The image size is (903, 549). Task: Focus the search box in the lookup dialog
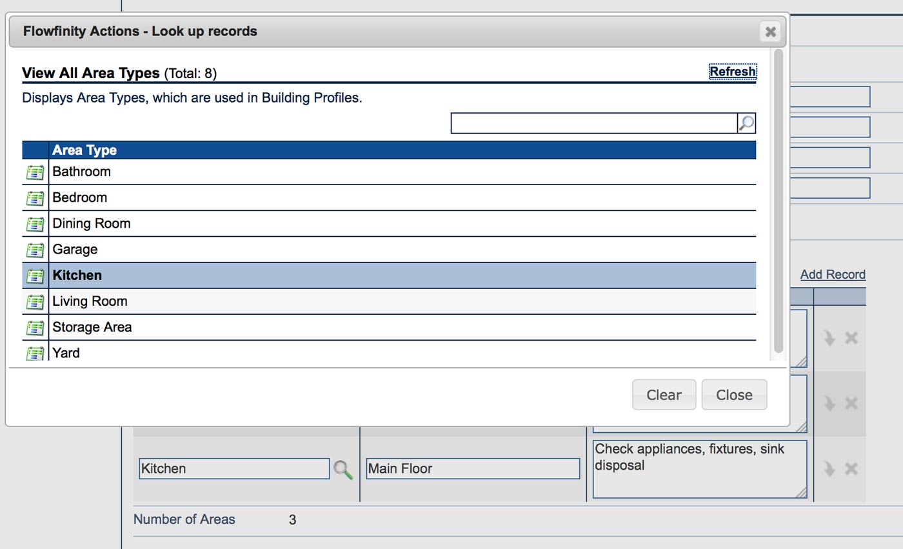pyautogui.click(x=594, y=123)
